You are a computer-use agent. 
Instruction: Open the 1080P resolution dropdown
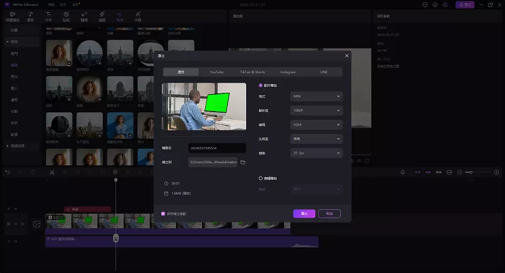[x=316, y=110]
